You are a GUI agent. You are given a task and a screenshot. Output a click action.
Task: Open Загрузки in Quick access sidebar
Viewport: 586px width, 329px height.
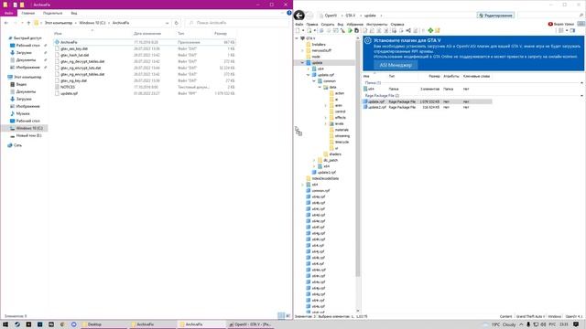tap(24, 53)
